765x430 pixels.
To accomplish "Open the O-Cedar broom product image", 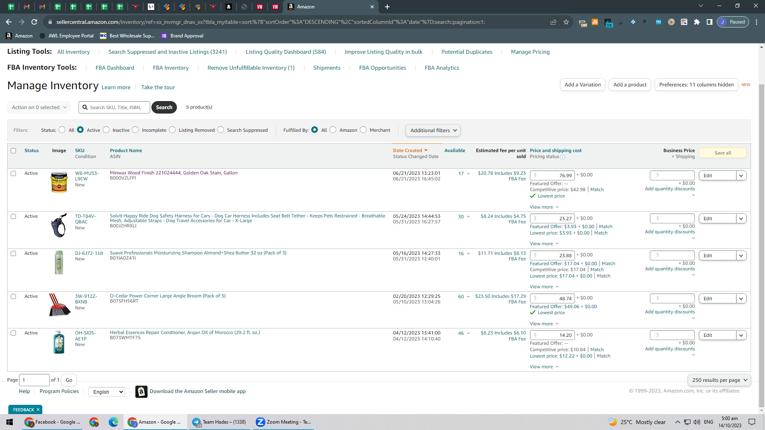I will [x=59, y=305].
